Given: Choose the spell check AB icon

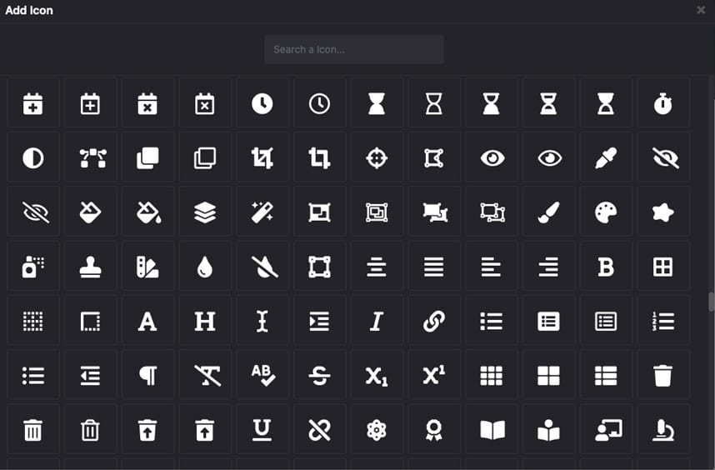Looking at the screenshot, I should (262, 376).
